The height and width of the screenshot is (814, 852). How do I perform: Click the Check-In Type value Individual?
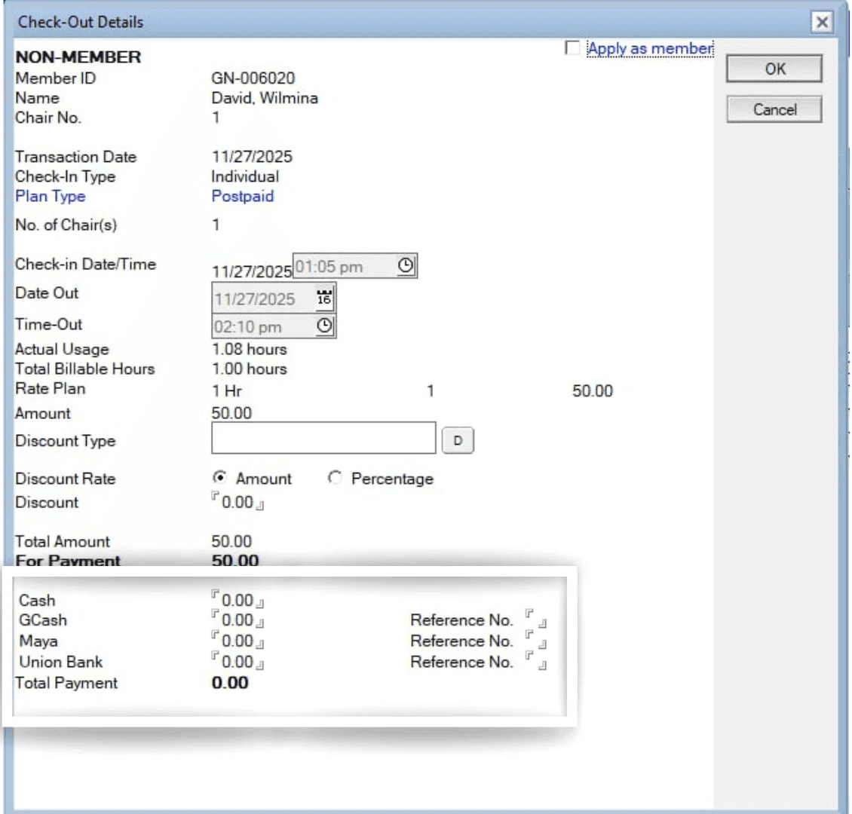tap(245, 176)
